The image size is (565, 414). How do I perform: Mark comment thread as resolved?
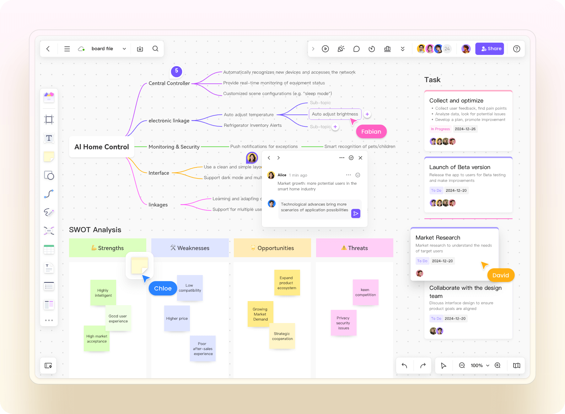point(351,158)
